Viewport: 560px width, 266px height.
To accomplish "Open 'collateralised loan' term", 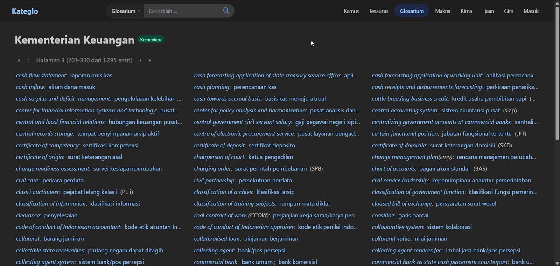I will (x=217, y=238).
